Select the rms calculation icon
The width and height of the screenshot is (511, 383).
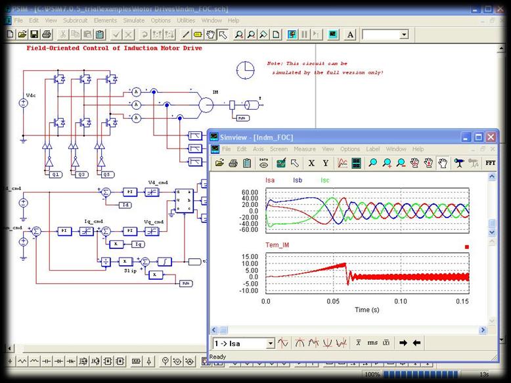tap(372, 343)
